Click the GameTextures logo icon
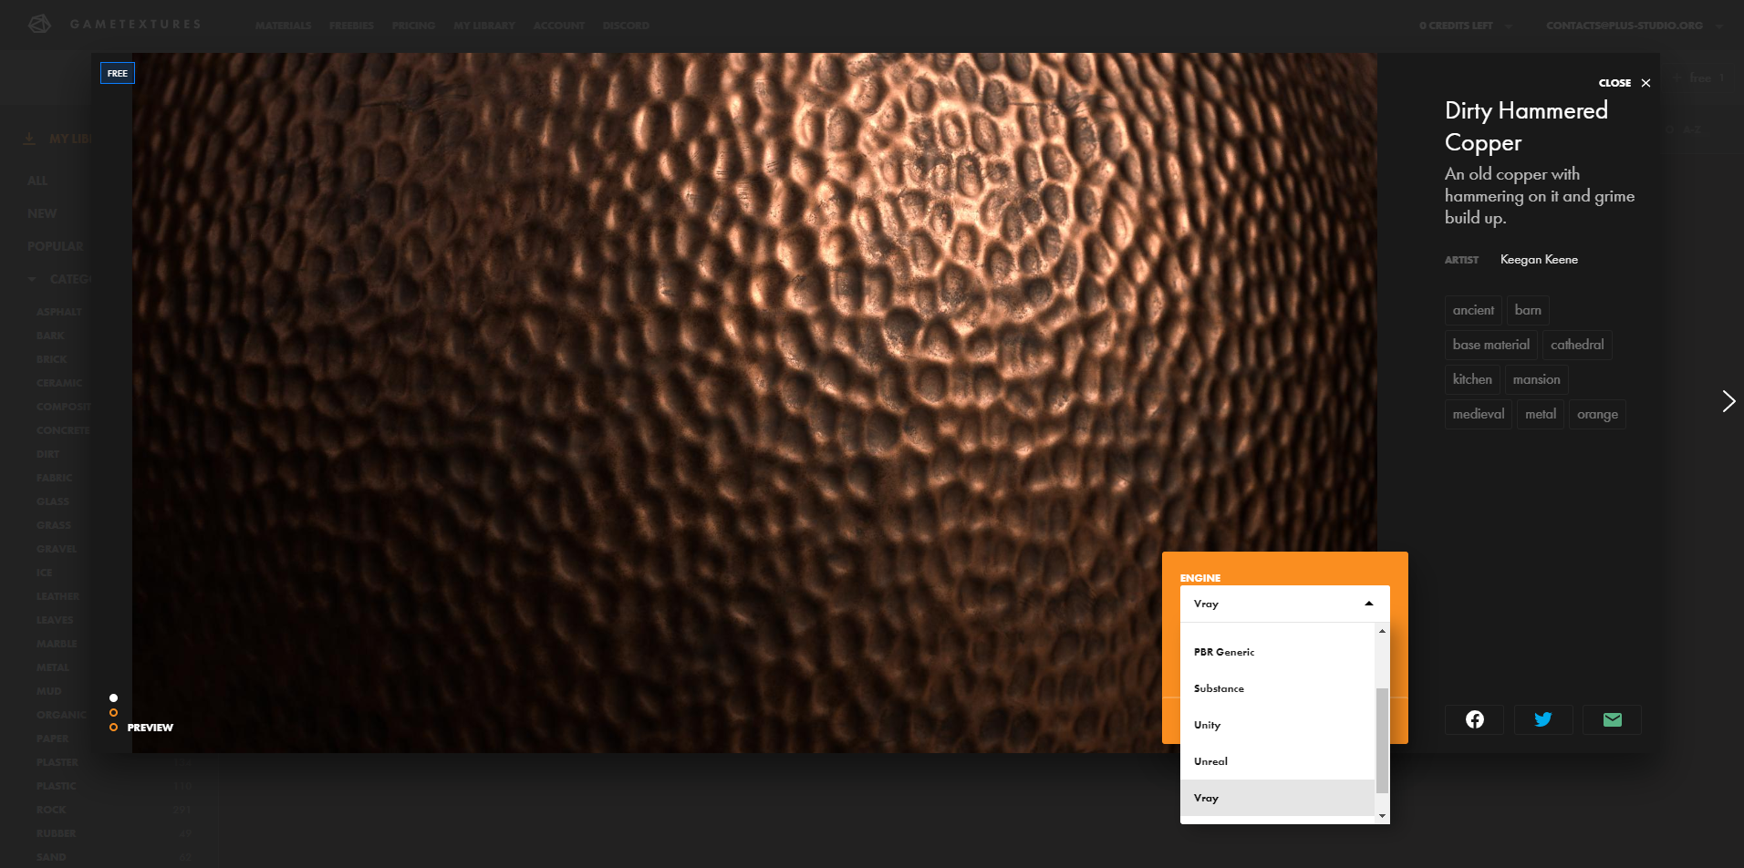 (39, 25)
